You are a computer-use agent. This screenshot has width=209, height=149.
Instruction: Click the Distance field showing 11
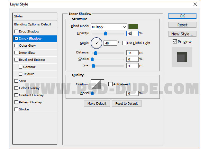(x=132, y=53)
